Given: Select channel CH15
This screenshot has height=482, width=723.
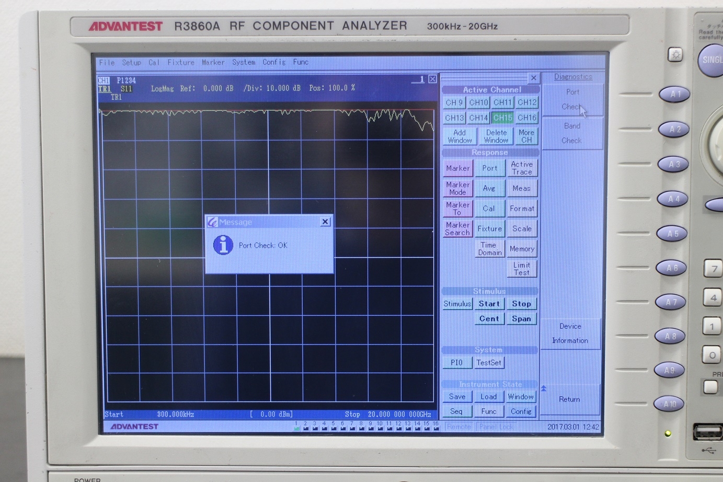Looking at the screenshot, I should [502, 118].
